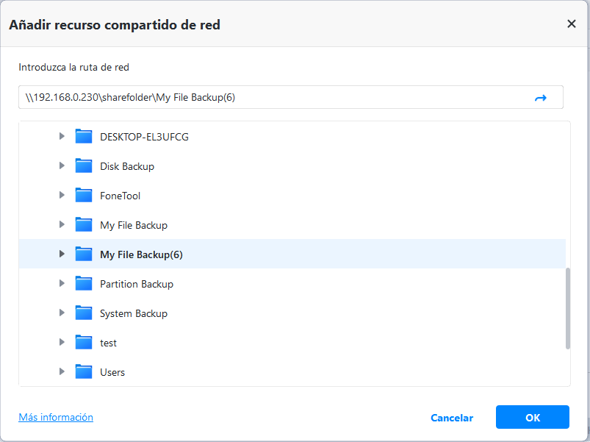Click the Cancelar button

pos(452,418)
